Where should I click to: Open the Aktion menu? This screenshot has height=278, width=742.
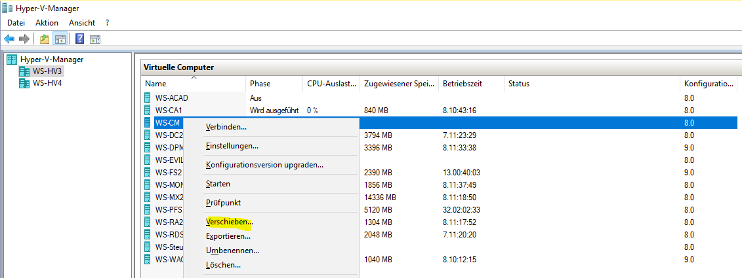pos(47,23)
